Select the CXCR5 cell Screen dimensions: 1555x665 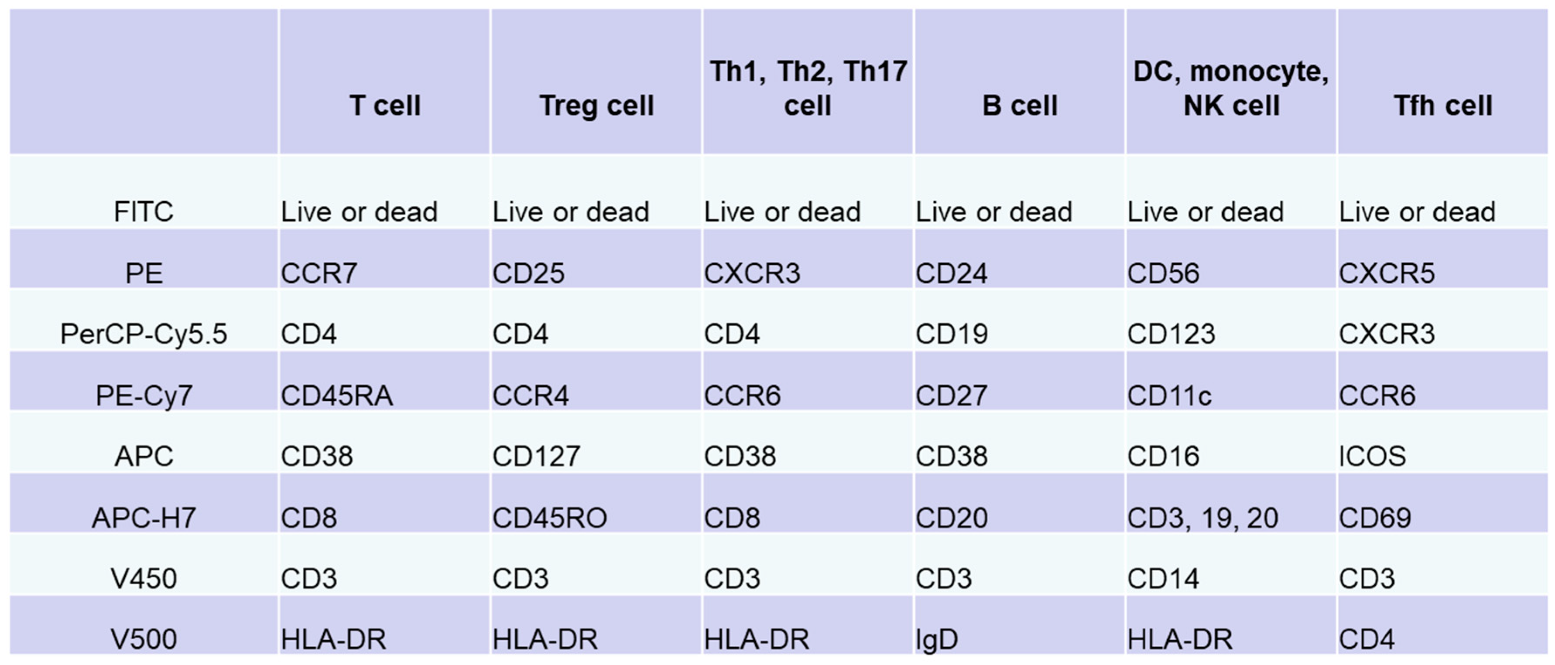1387,273
